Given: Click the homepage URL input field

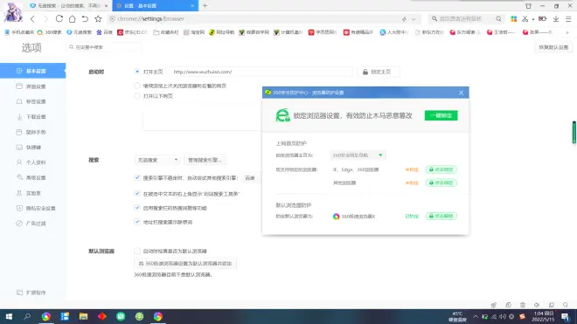Looking at the screenshot, I should (260, 72).
